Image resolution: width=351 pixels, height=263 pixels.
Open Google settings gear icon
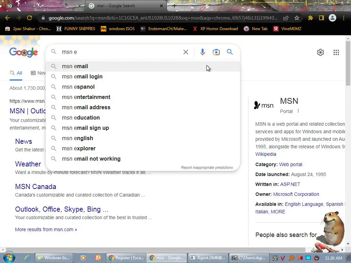pos(320,52)
